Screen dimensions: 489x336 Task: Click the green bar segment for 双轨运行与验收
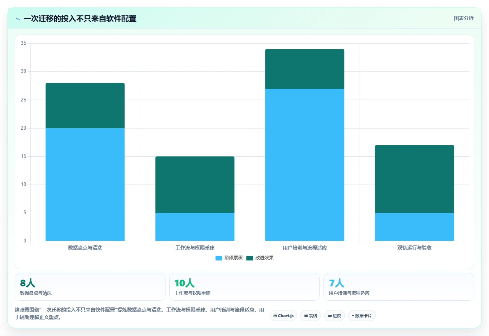click(415, 179)
